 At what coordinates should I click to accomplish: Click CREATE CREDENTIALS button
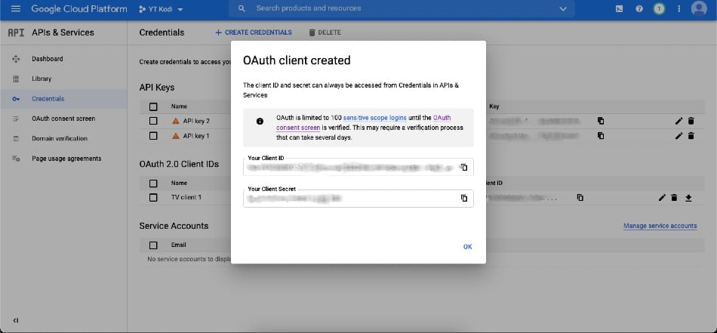[x=254, y=32]
